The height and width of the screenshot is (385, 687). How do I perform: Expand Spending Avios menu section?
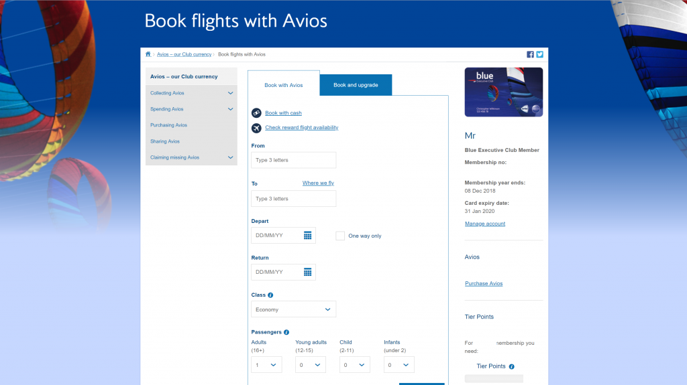(231, 109)
